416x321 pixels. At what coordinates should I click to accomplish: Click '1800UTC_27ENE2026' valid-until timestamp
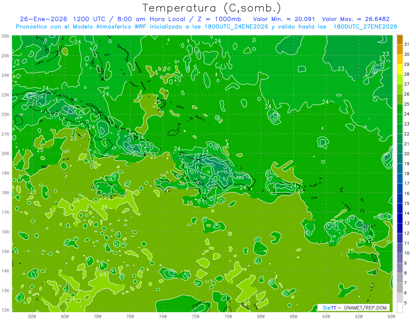point(365,27)
